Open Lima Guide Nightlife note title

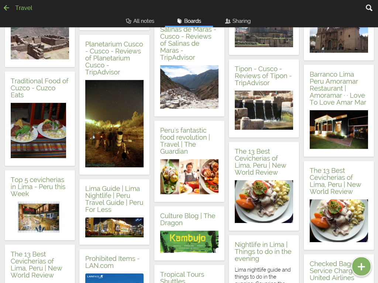(114, 199)
